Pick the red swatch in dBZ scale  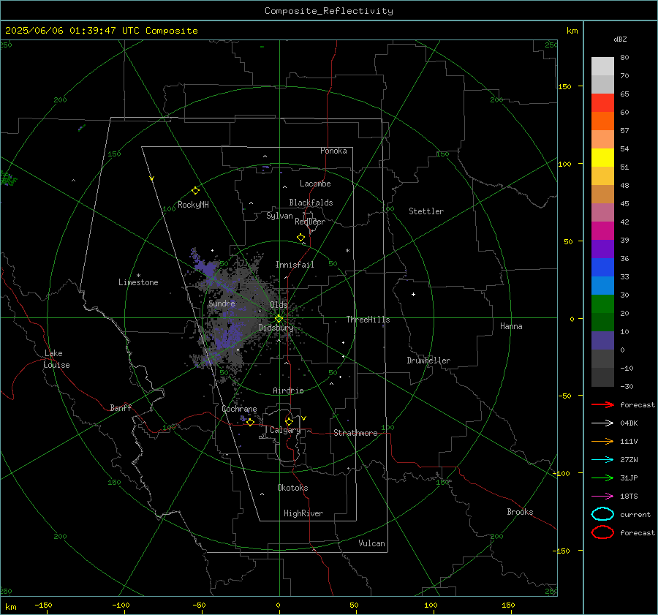(602, 102)
